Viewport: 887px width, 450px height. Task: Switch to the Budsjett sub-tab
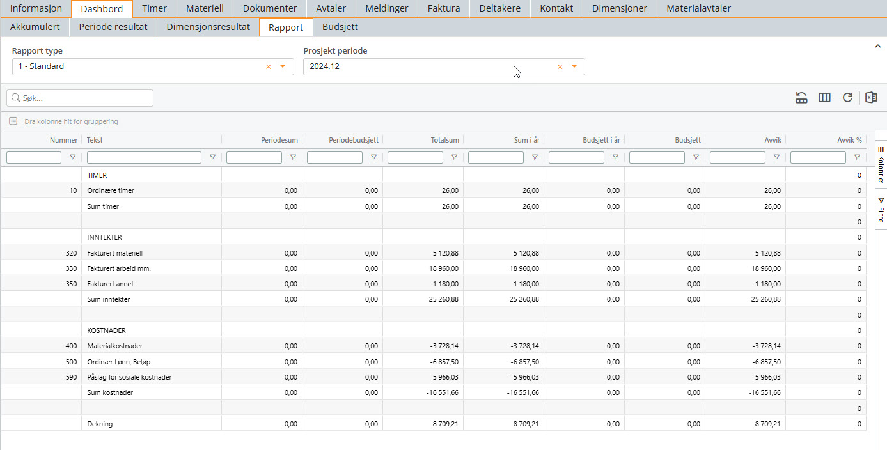tap(340, 27)
